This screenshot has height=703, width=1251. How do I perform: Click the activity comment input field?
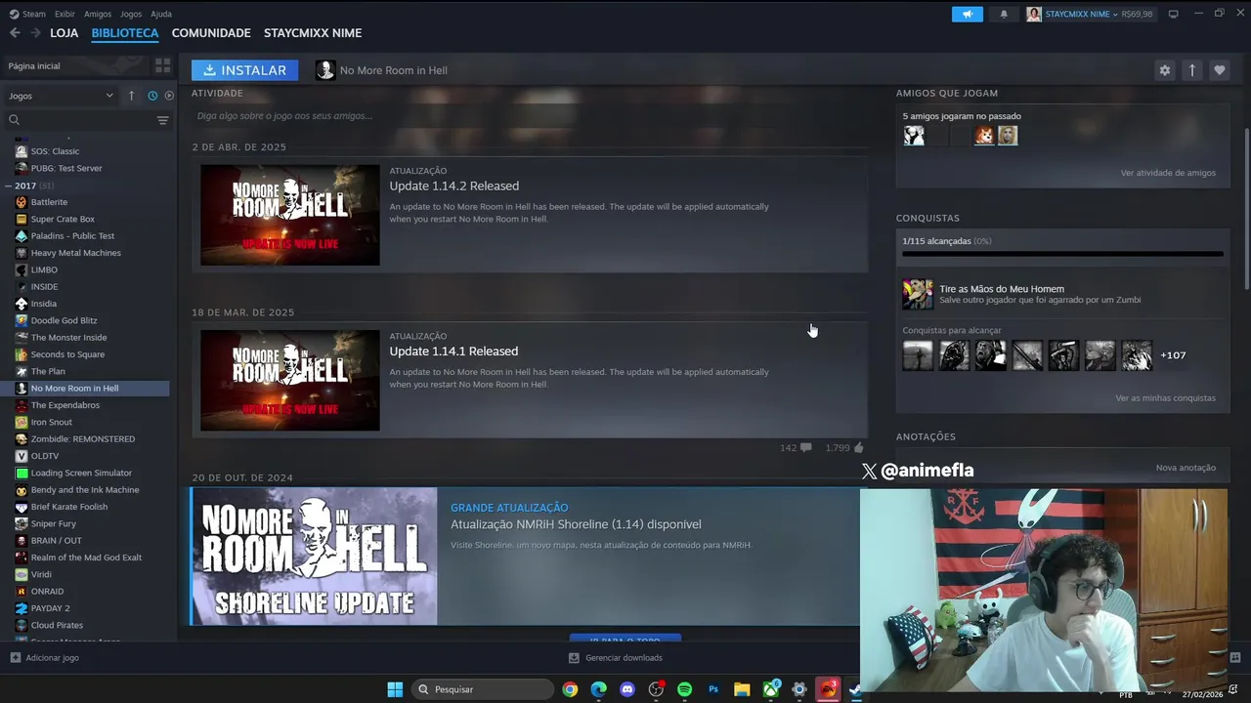pos(528,116)
